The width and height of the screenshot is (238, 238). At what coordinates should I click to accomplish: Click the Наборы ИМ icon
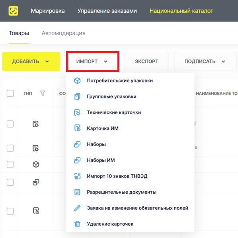(77, 160)
